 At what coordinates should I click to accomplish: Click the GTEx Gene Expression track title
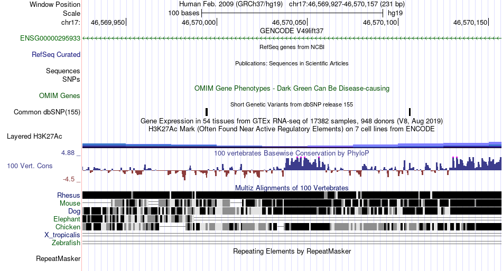coord(292,121)
